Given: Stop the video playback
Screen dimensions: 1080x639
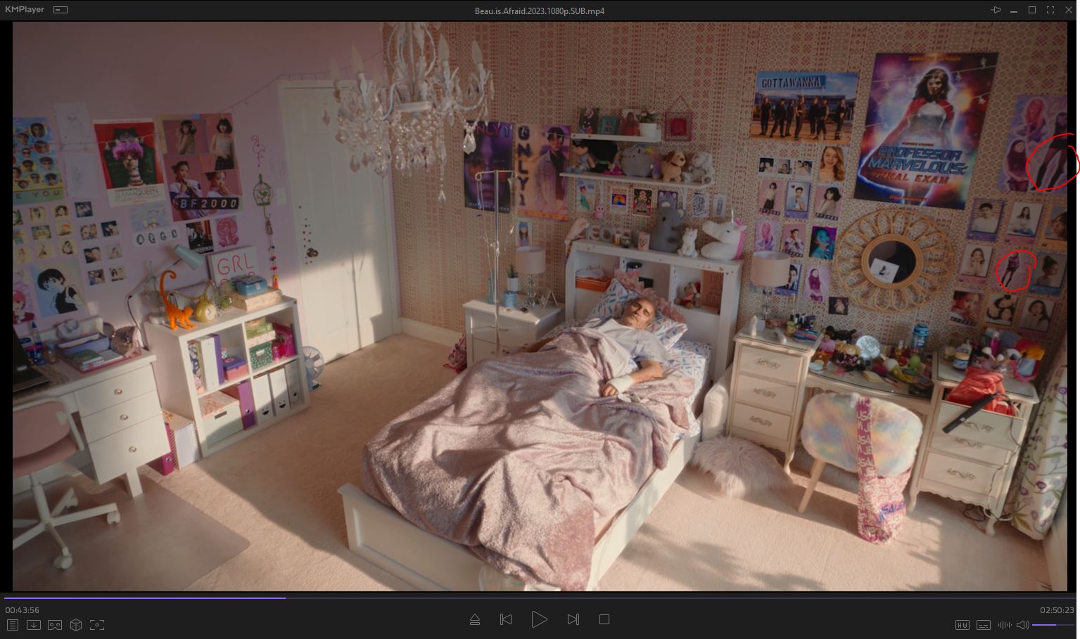Looking at the screenshot, I should point(604,619).
